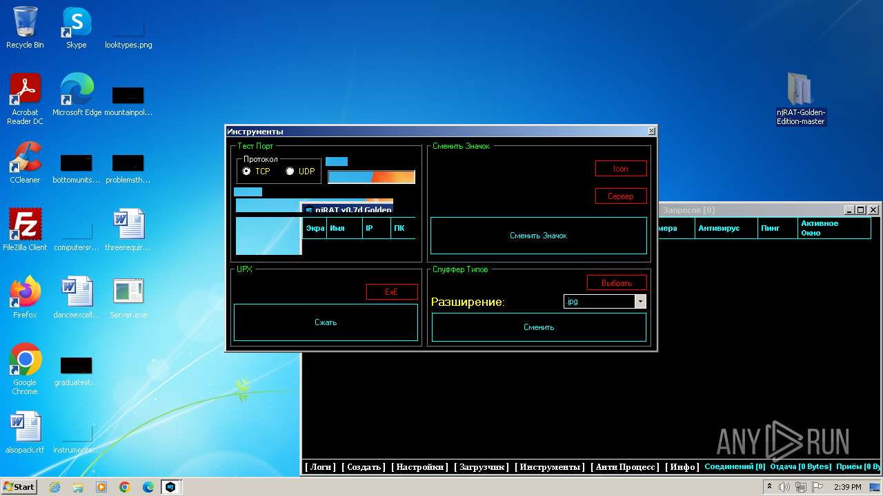Open Microsoft Edge desktop shortcut
The height and width of the screenshot is (496, 883).
point(77,95)
